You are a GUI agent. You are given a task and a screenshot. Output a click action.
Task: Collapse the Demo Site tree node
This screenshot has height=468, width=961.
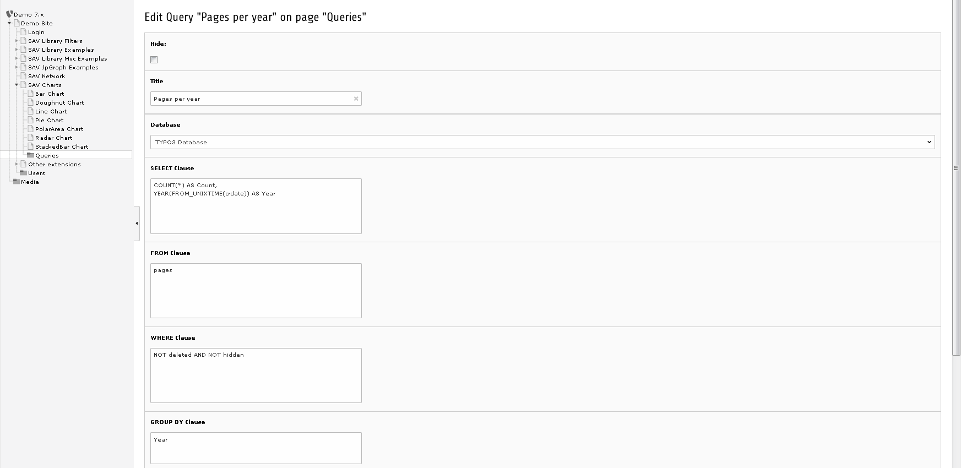(x=9, y=23)
